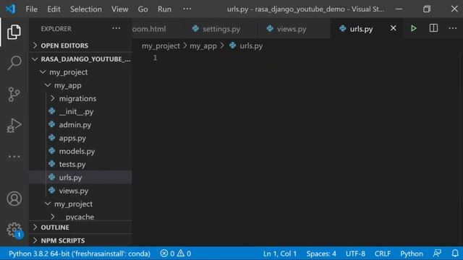
Task: Open views.py from the file tree
Action: tap(80, 191)
